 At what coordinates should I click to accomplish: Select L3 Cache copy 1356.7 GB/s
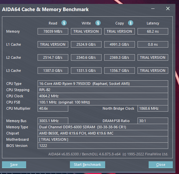[x=120, y=71]
